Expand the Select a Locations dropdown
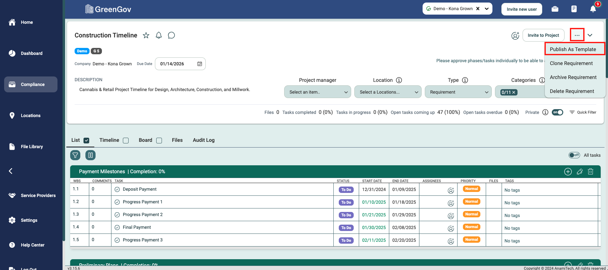 [388, 92]
